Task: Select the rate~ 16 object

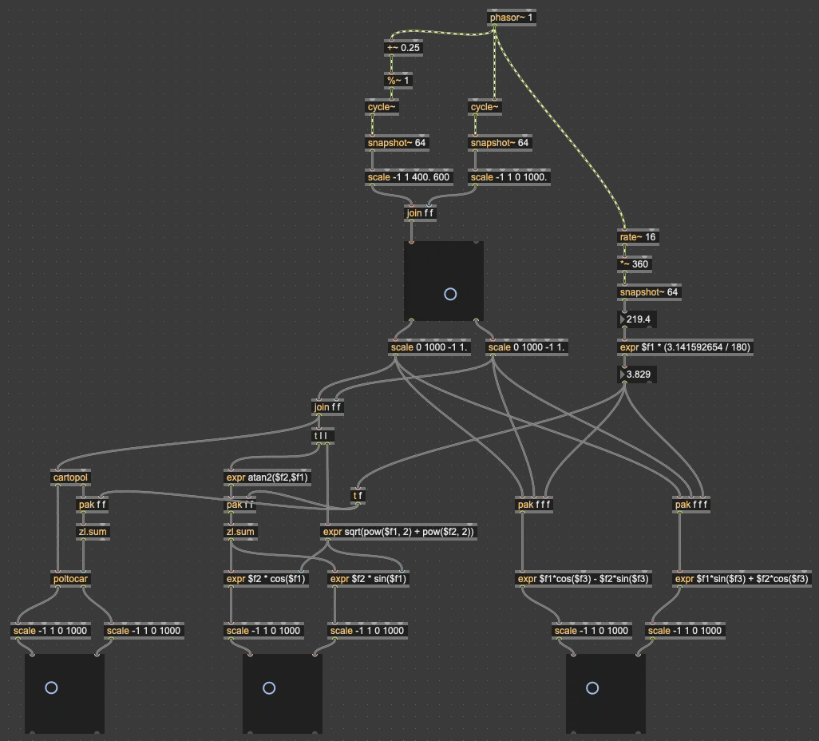Action: (x=639, y=237)
